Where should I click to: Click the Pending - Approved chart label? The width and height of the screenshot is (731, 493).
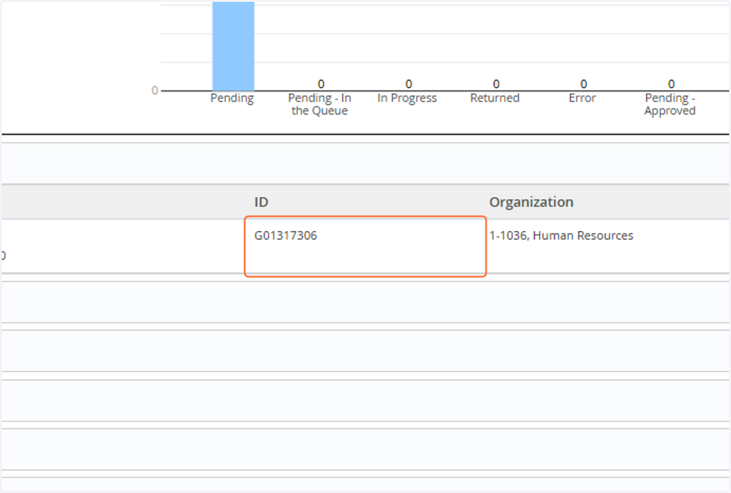(x=670, y=105)
